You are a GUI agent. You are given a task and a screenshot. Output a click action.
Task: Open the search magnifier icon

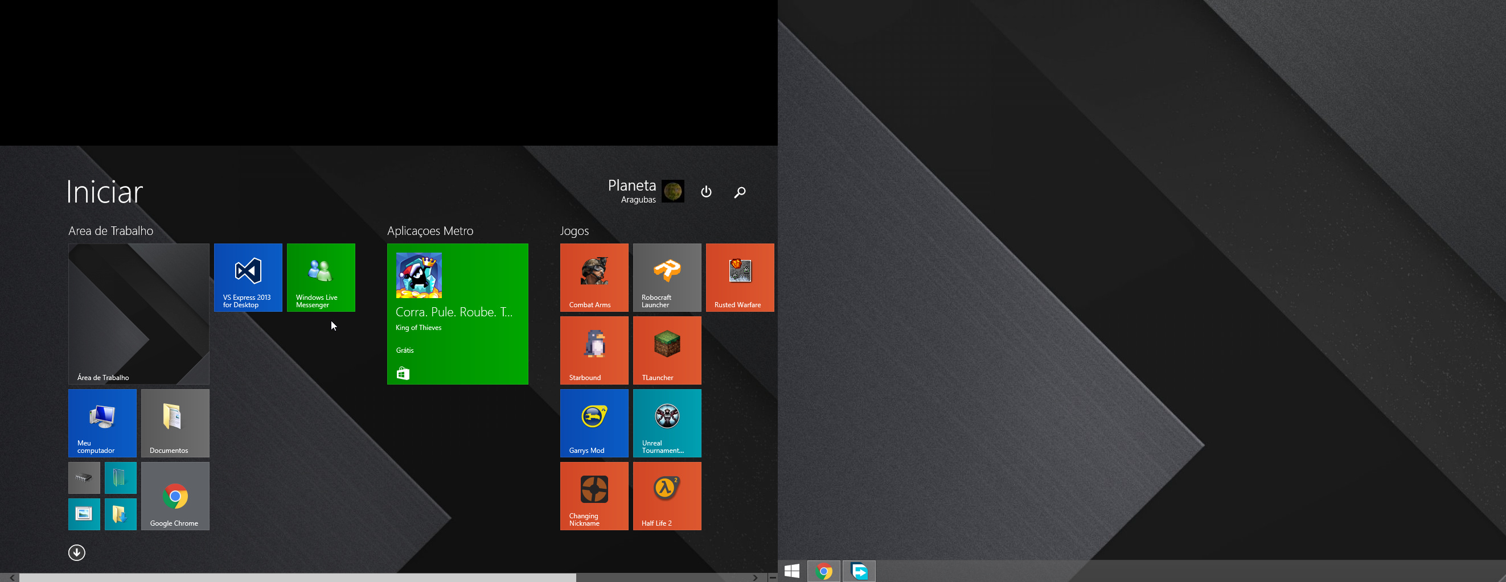tap(740, 192)
